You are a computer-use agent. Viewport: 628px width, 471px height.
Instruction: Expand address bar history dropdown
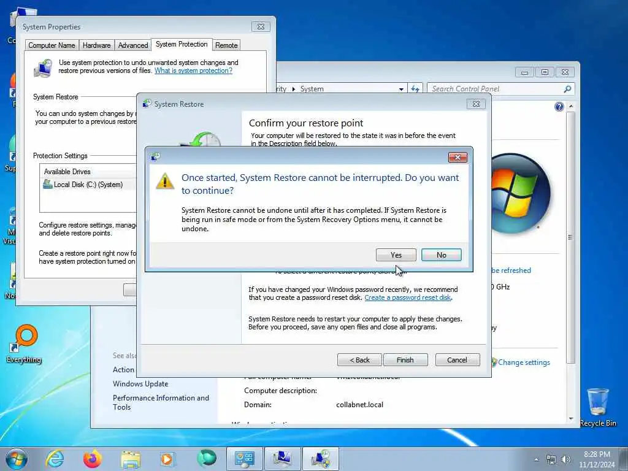401,89
